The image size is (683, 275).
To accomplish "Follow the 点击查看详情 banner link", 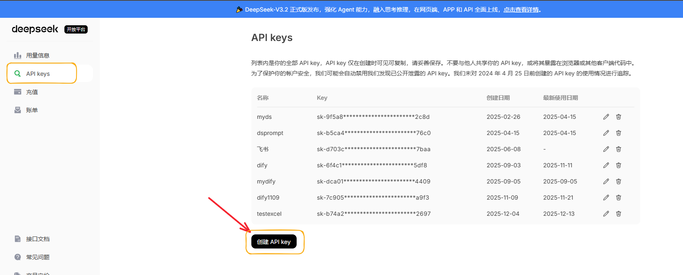I will [521, 10].
